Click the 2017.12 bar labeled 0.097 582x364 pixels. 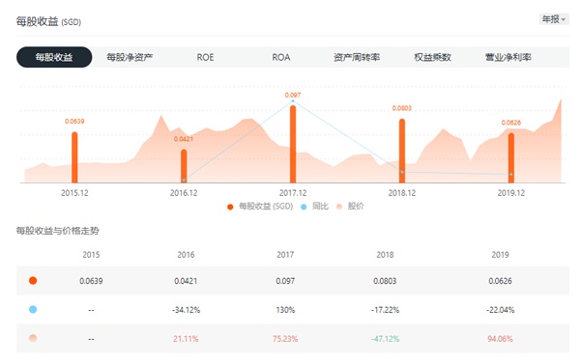pos(293,144)
